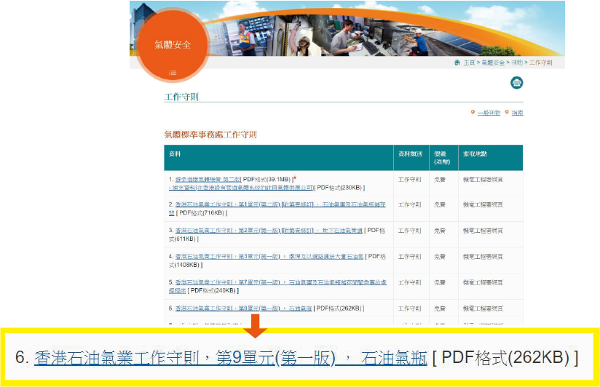Click the orange bullet beside 指南
Viewport: 600px width, 387px height.
tap(506, 113)
